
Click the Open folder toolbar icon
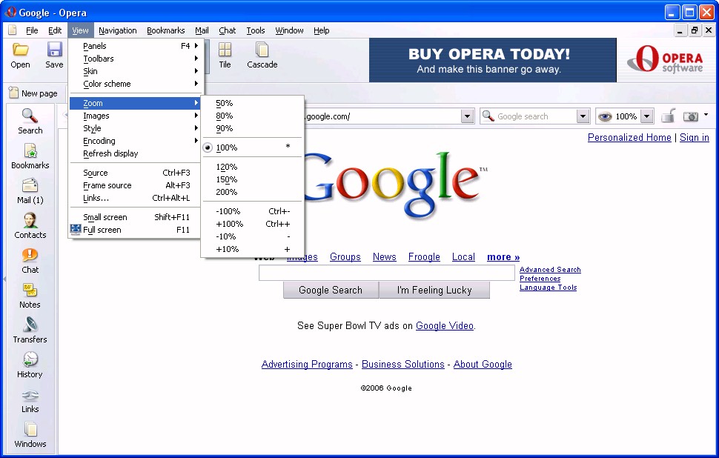[x=20, y=50]
